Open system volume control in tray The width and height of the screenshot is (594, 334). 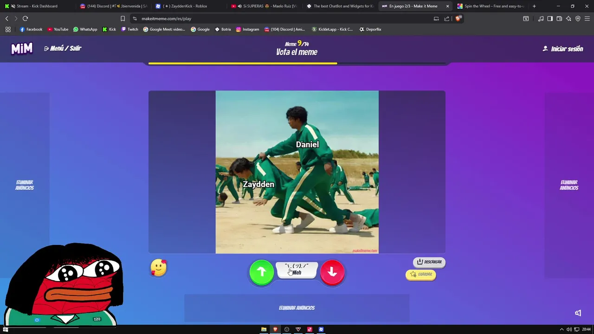[569, 329]
